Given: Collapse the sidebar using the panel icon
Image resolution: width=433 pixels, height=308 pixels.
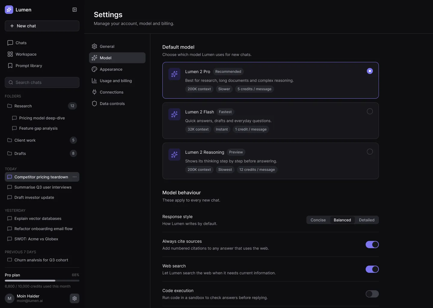Looking at the screenshot, I should pos(75,10).
